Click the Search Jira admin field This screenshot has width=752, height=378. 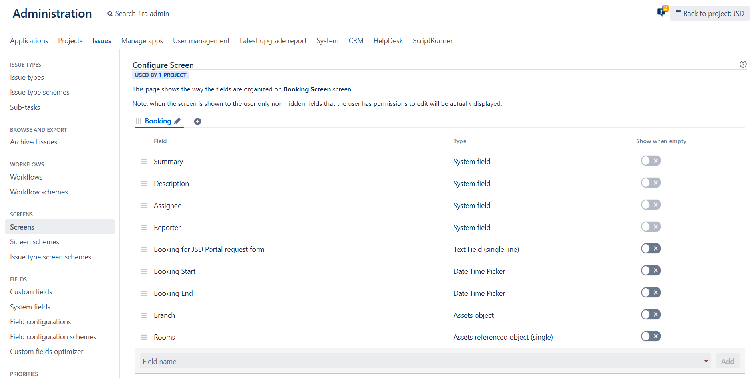pyautogui.click(x=142, y=14)
